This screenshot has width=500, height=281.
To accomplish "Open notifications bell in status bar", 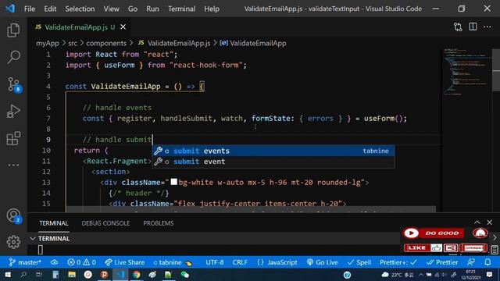I will [487, 262].
